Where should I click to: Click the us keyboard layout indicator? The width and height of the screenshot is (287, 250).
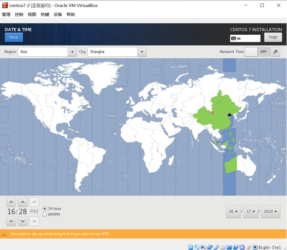[x=245, y=38]
